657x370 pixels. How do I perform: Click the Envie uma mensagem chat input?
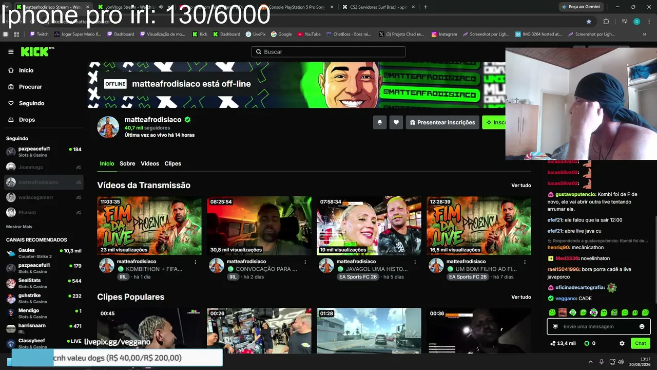(x=598, y=326)
